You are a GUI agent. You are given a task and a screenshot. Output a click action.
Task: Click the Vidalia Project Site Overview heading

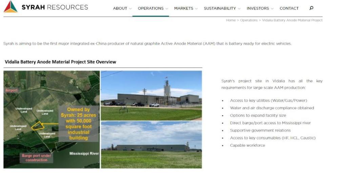(x=60, y=62)
